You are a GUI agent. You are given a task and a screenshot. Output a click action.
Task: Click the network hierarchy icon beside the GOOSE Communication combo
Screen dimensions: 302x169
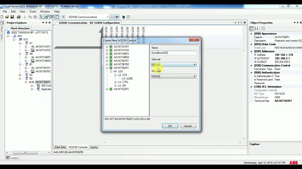pyautogui.click(x=112, y=17)
